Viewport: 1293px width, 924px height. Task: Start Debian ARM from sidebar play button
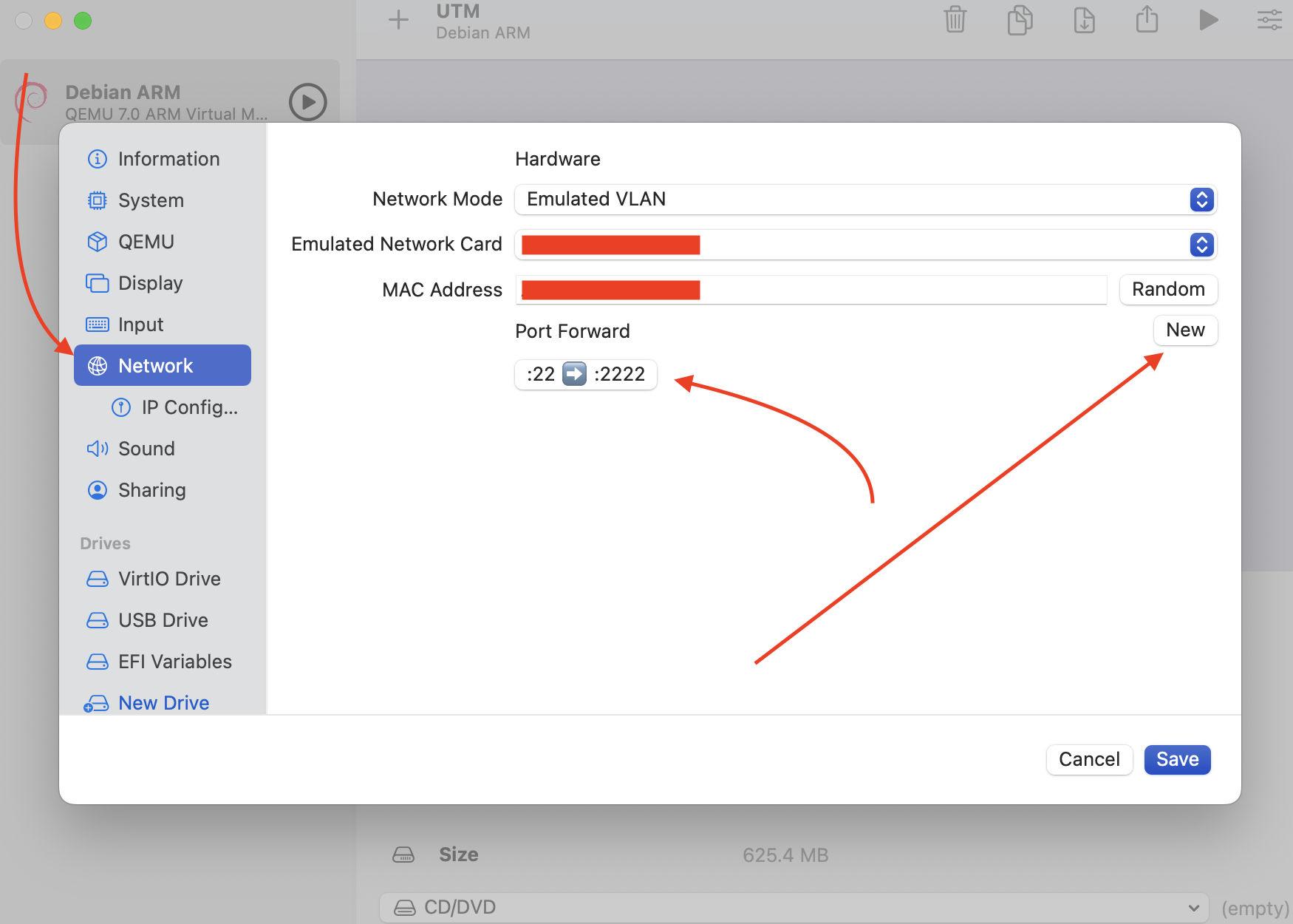coord(308,102)
